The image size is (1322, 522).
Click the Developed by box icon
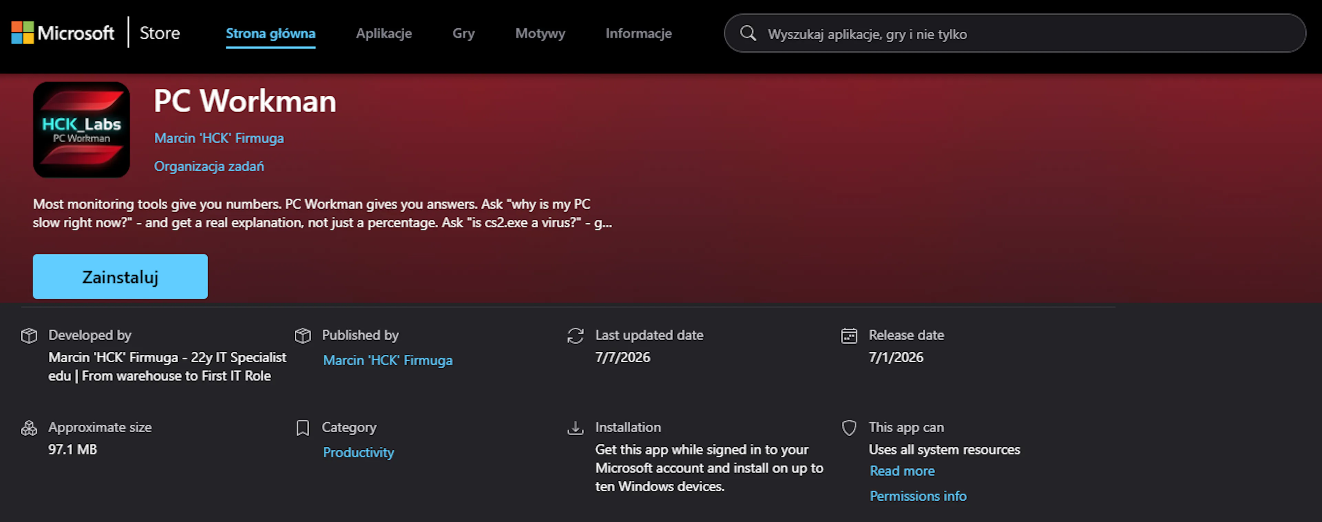pos(29,335)
